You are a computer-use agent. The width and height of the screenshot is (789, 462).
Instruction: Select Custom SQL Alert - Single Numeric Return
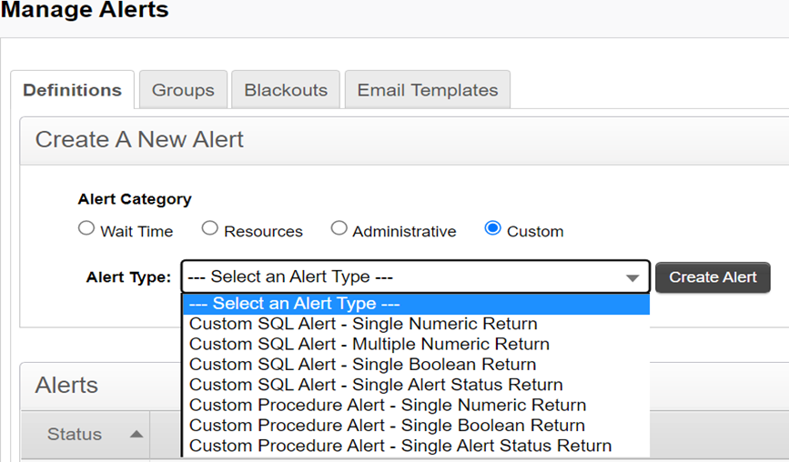tap(363, 324)
